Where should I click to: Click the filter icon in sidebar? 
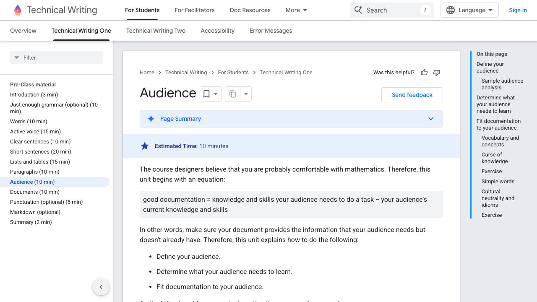(x=17, y=57)
